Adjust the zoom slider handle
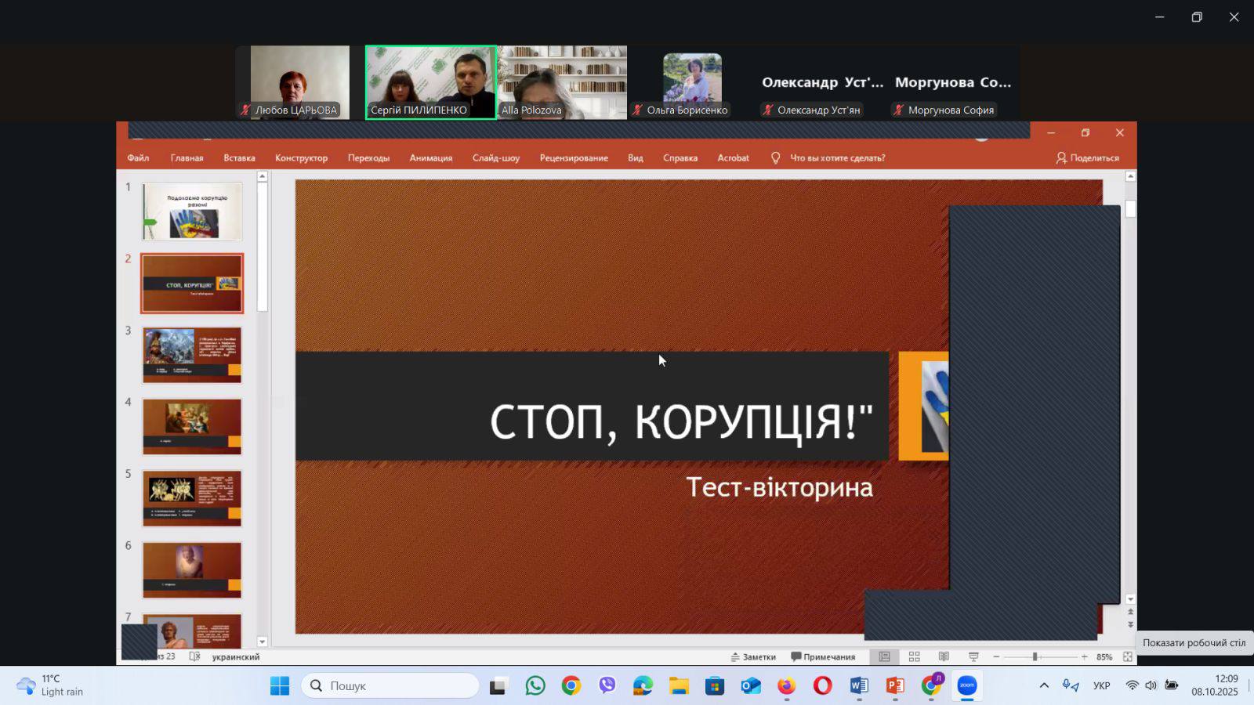 1035,656
